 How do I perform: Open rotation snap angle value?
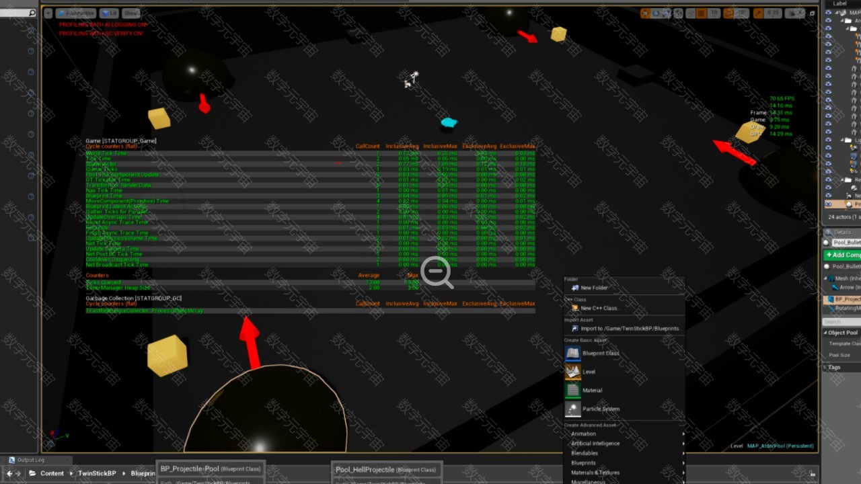click(x=742, y=13)
